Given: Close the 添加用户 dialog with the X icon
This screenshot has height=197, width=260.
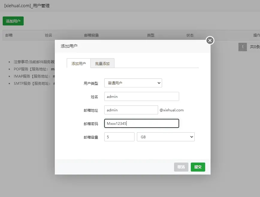Looking at the screenshot, I should [210, 40].
